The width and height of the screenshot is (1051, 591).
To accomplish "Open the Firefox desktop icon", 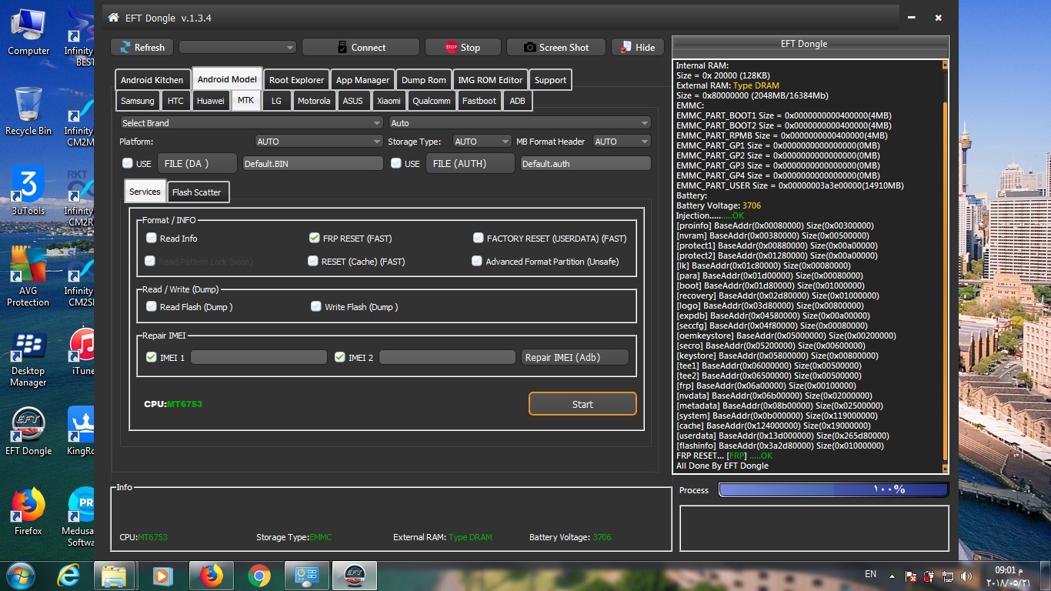I will [x=28, y=512].
